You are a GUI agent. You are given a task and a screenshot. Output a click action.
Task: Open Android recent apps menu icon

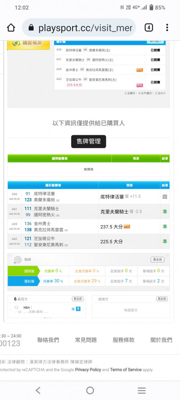[142, 390]
